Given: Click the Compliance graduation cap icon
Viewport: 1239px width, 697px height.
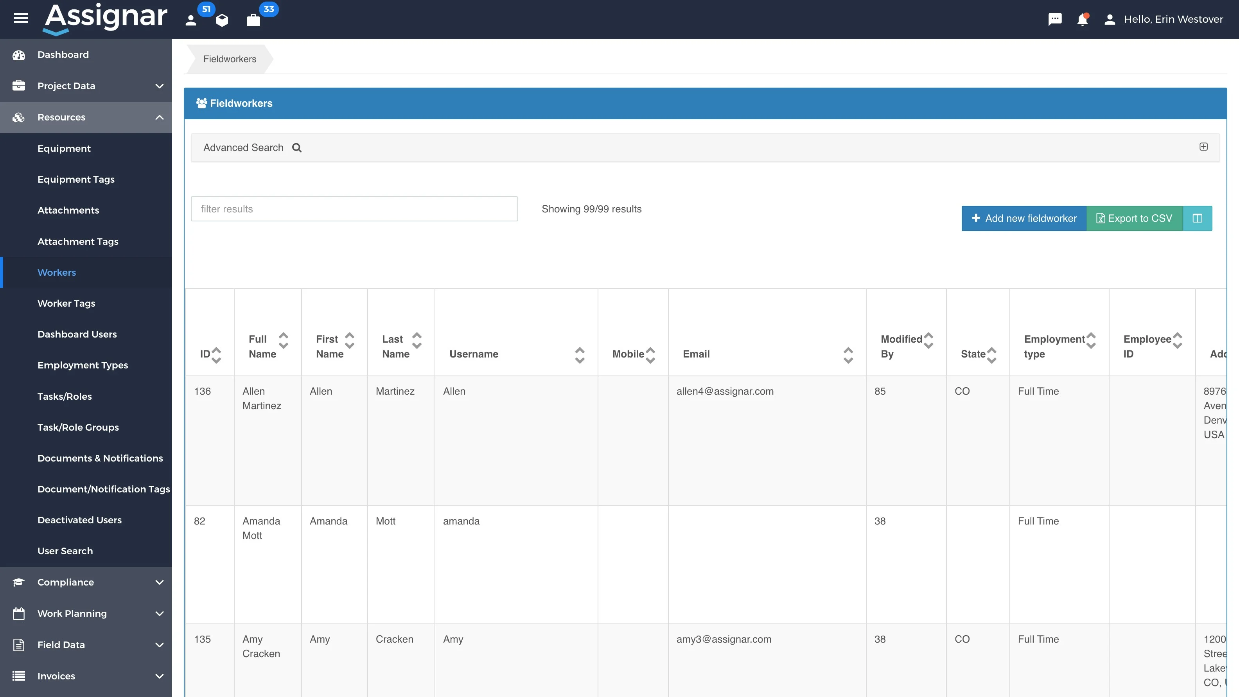Looking at the screenshot, I should pos(19,582).
